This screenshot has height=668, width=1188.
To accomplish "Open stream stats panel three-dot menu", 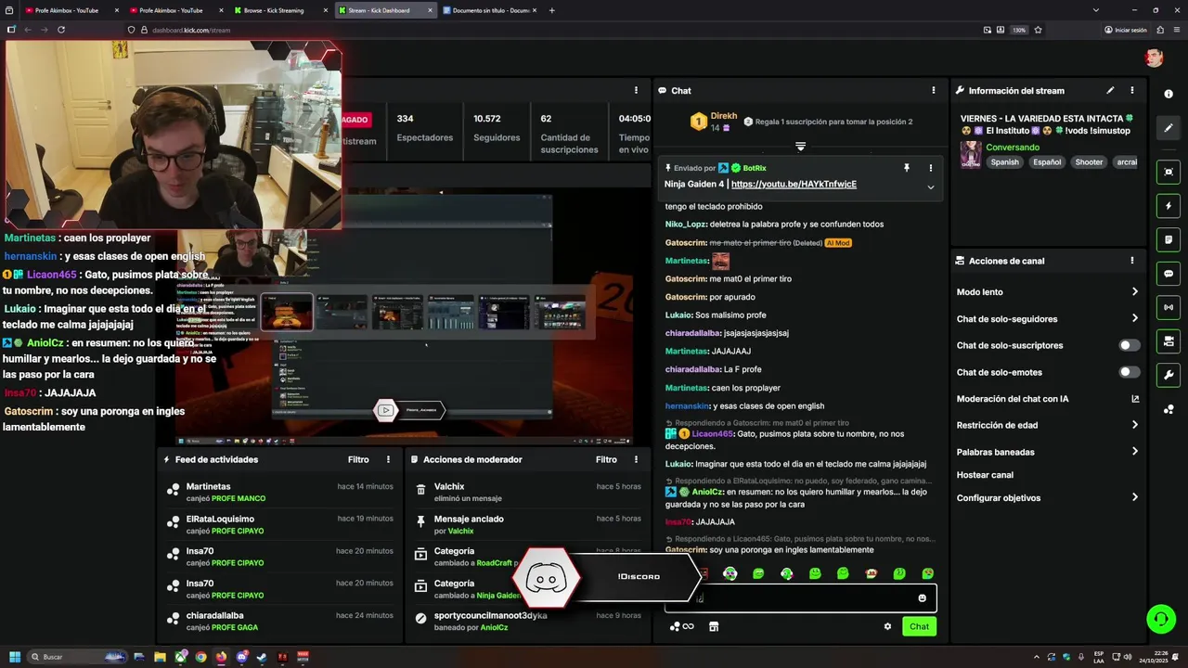I will tap(636, 90).
